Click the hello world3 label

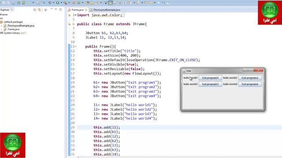(x=190, y=84)
